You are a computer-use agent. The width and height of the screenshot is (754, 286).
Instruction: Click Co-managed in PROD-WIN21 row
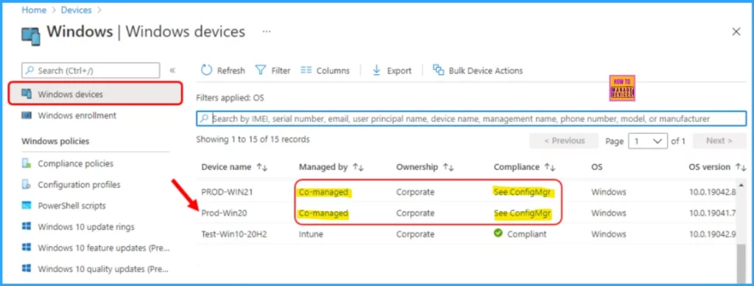click(x=323, y=192)
